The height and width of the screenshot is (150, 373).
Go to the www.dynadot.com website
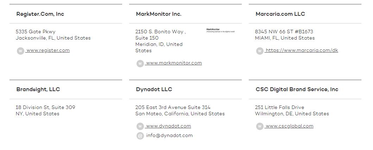click(x=168, y=126)
